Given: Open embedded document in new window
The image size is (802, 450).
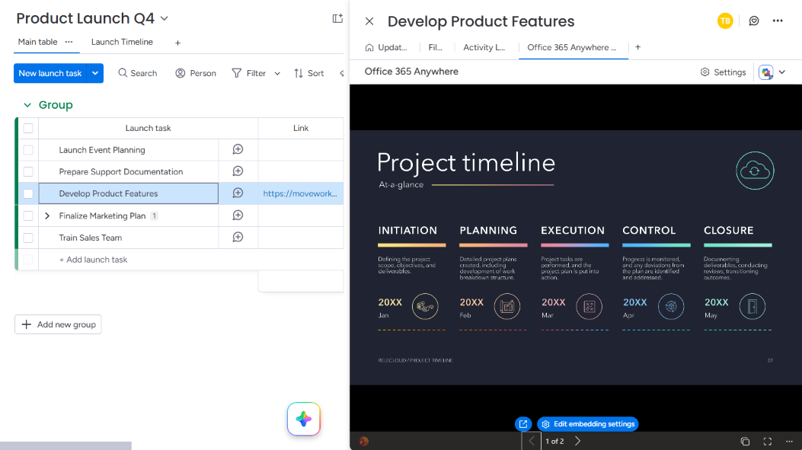Looking at the screenshot, I should pyautogui.click(x=523, y=424).
